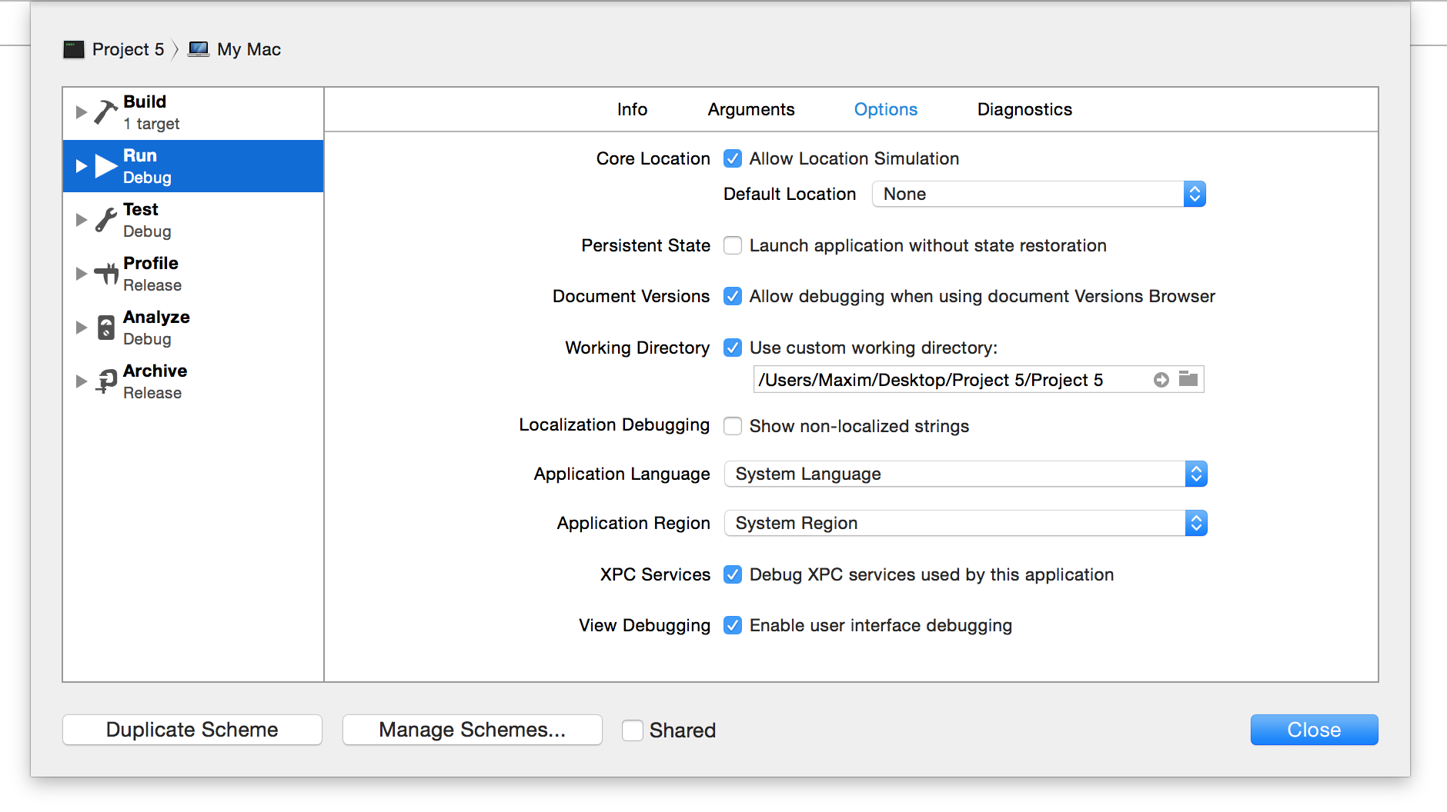Switch to the Arguments tab
Viewport: 1447px width, 812px height.
750,109
